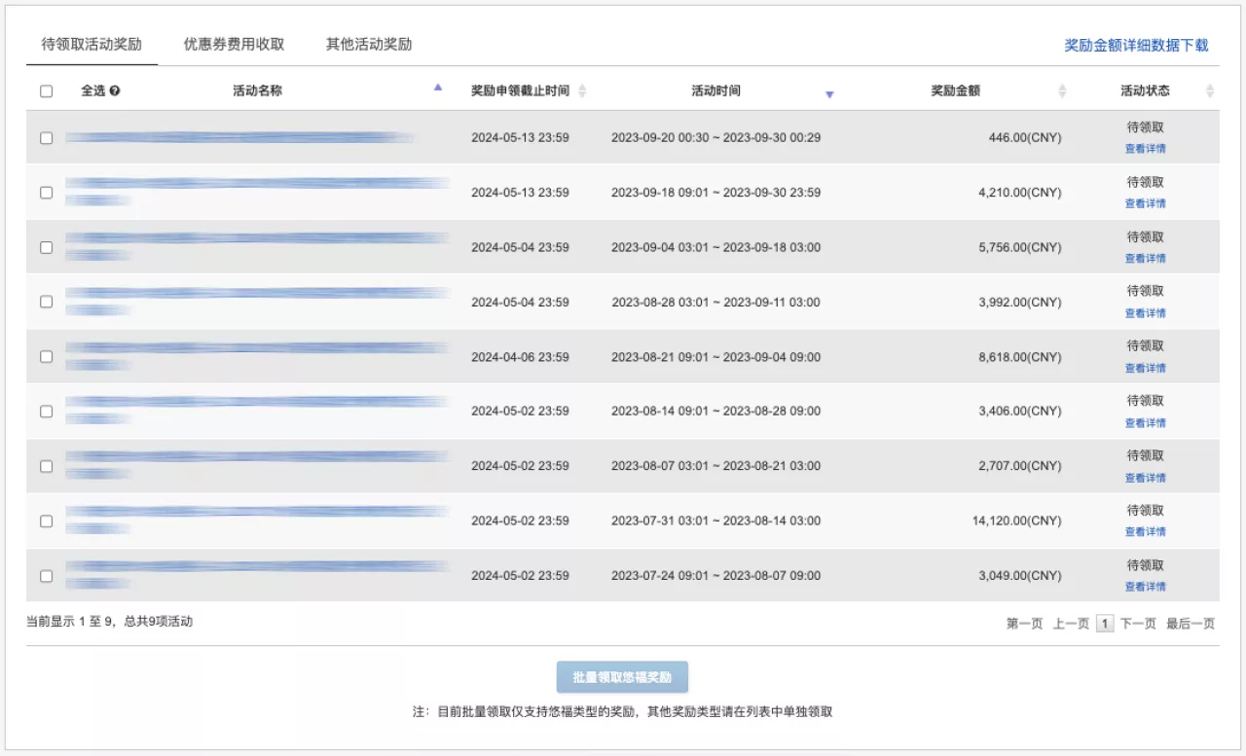Viewport: 1246px width, 756px height.
Task: Enable the 全选 select-all checkbox
Action: coord(46,90)
